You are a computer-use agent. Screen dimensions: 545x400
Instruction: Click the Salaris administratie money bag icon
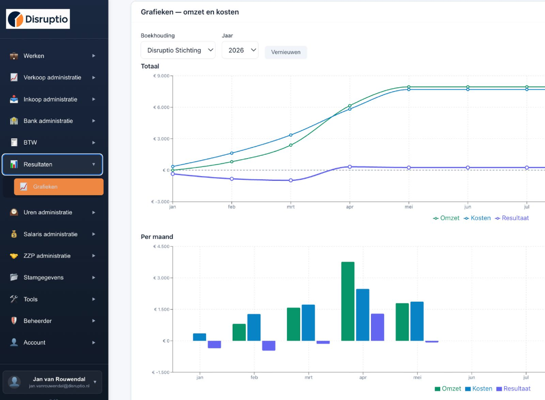coord(14,234)
